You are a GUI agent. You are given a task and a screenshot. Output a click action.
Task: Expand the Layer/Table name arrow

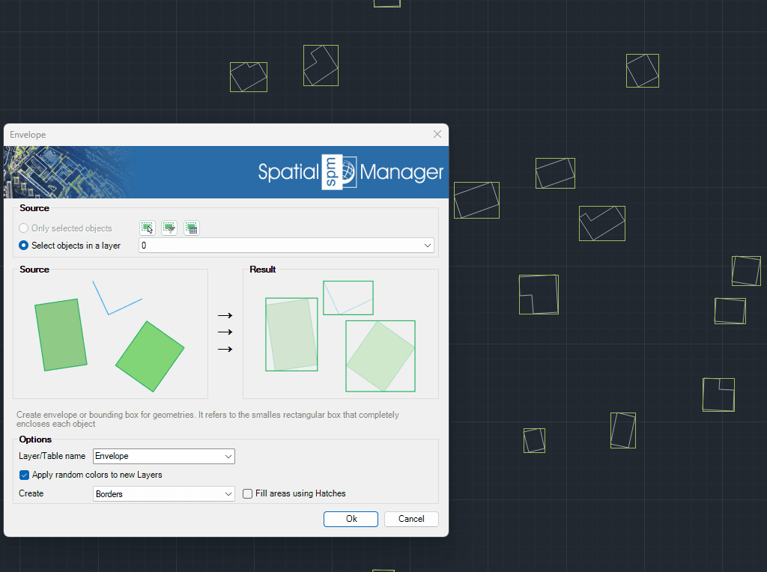[x=228, y=456]
